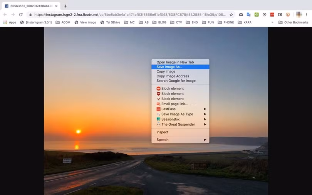This screenshot has width=312, height=195.
Task: Open the Apps shortcut in bookmarks bar
Action: coord(10,22)
